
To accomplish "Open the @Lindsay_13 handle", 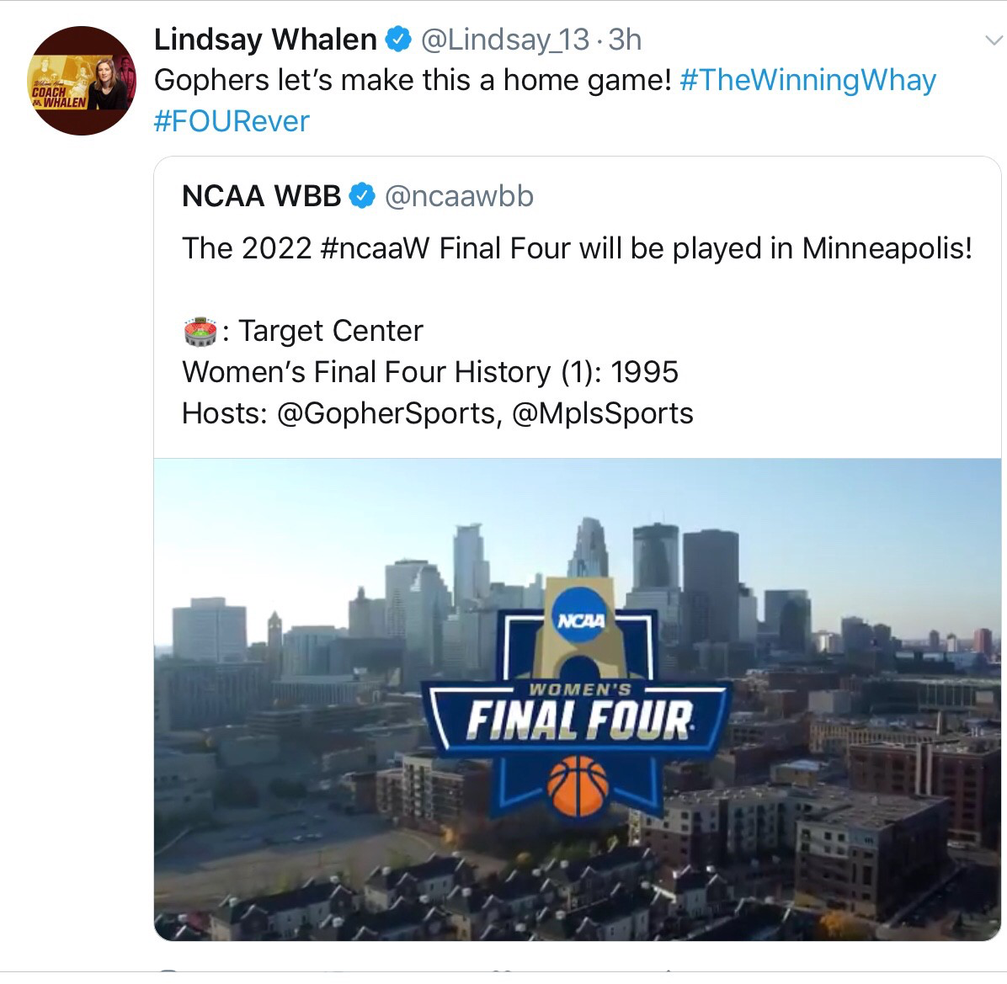I will tap(505, 40).
